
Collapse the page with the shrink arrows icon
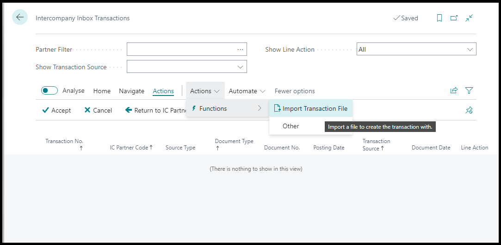[469, 18]
